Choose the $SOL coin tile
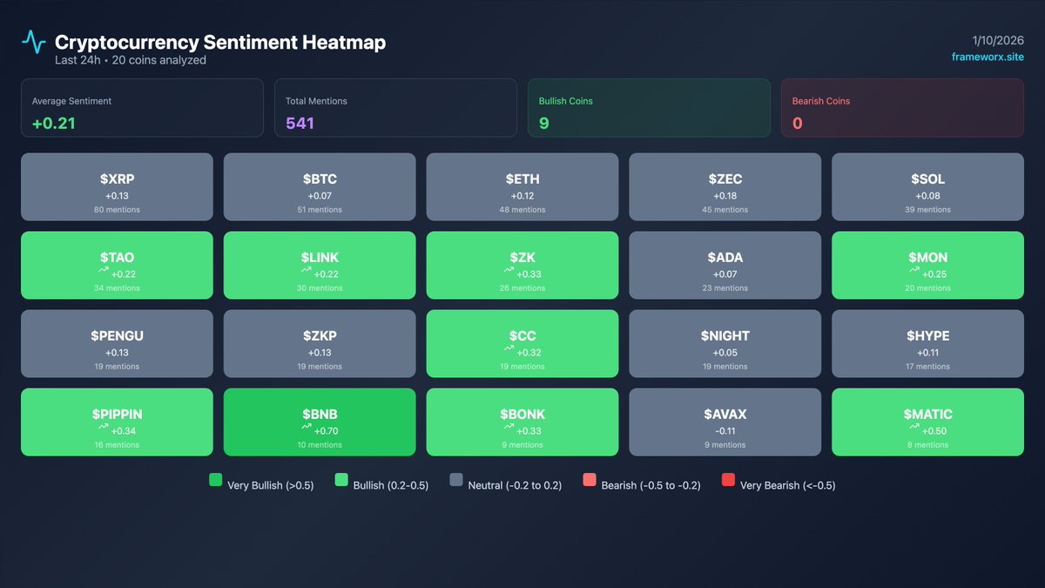Screen dimensions: 1045x588 click(928, 187)
